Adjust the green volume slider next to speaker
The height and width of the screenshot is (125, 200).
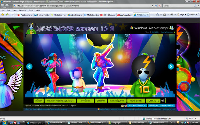[165, 101]
